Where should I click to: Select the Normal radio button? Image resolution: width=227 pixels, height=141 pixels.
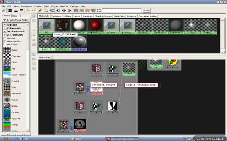(x=5, y=38)
